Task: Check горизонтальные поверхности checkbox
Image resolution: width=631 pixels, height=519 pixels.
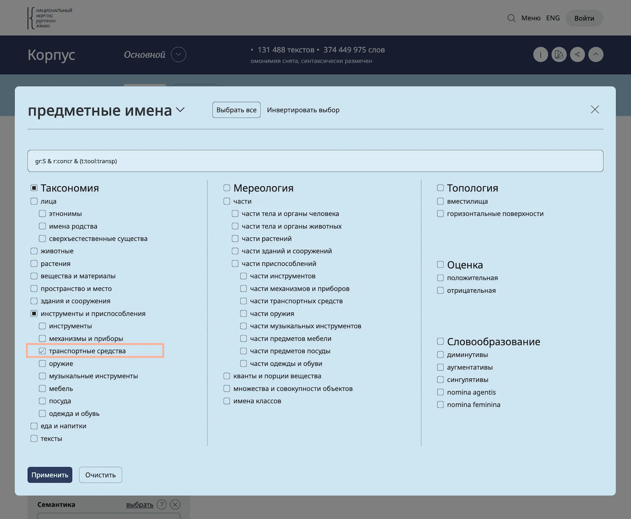Action: point(440,213)
